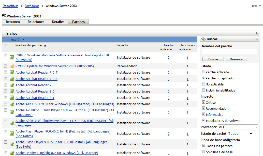Image resolution: width=263 pixels, height=156 pixels.
Task: Collapse the Parches panel using its double-chevron icon
Action: (x=257, y=33)
